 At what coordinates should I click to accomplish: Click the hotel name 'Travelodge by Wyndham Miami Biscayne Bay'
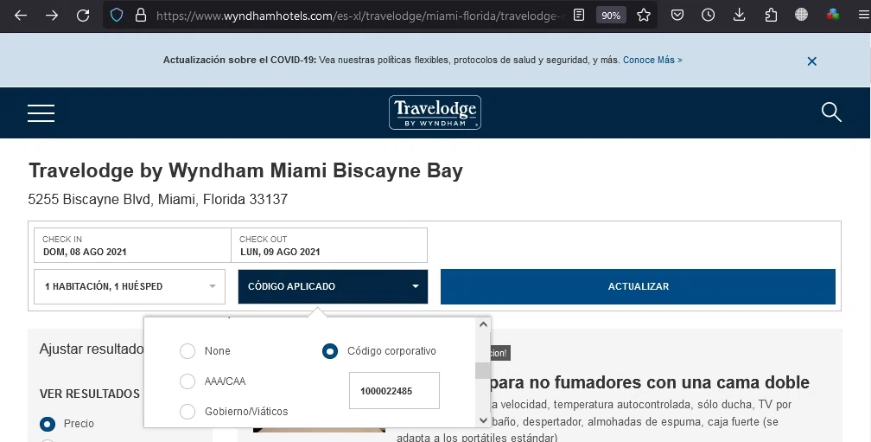point(245,170)
